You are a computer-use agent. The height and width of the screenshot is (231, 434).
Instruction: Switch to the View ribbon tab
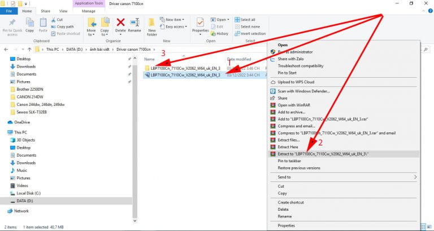point(63,10)
